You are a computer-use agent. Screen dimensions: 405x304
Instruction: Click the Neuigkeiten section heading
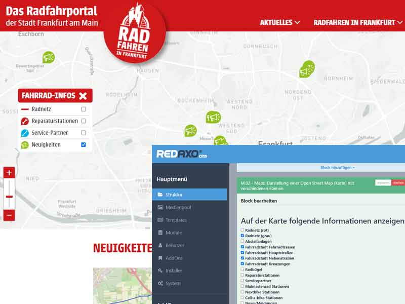[x=123, y=248]
